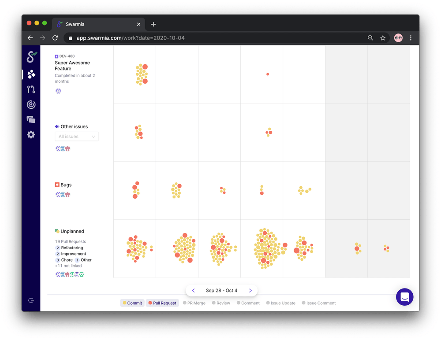The height and width of the screenshot is (340, 441).
Task: Select the Work view icon in the sidebar
Action: tap(31, 74)
